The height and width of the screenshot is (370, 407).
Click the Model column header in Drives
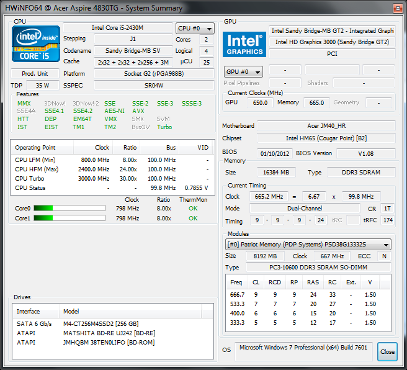pos(71,311)
